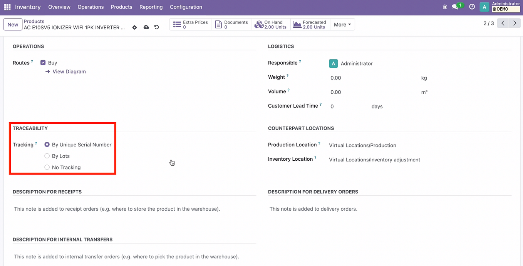Screen dimensions: 523x266
Task: Open the Reporting menu
Action: point(151,7)
